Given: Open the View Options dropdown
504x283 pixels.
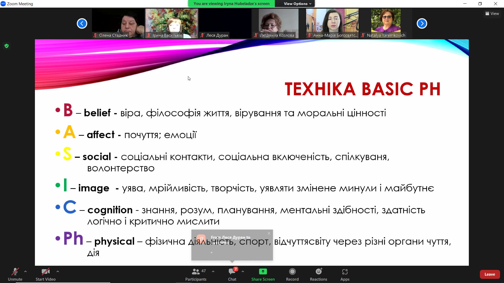Looking at the screenshot, I should coord(297,4).
